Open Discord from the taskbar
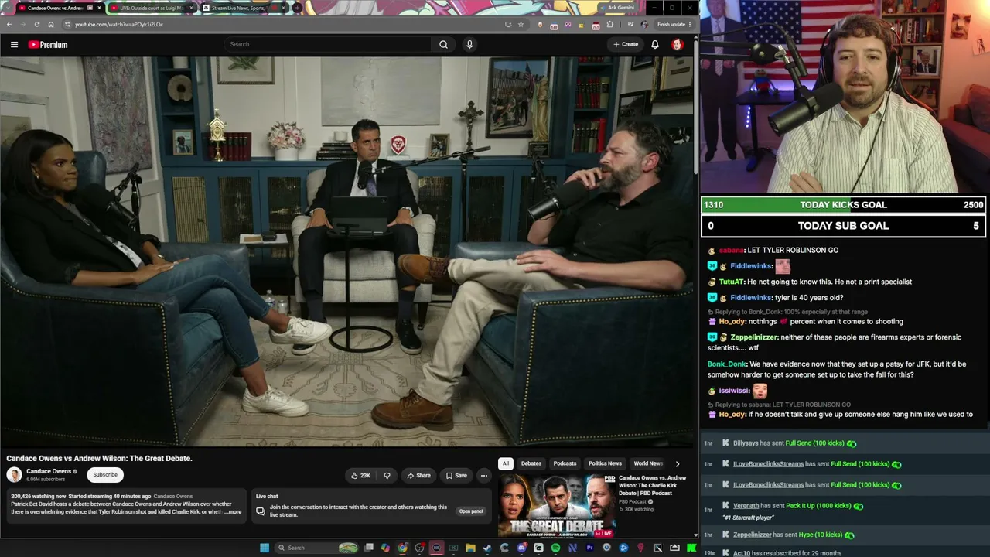The height and width of the screenshot is (557, 990). click(x=521, y=548)
